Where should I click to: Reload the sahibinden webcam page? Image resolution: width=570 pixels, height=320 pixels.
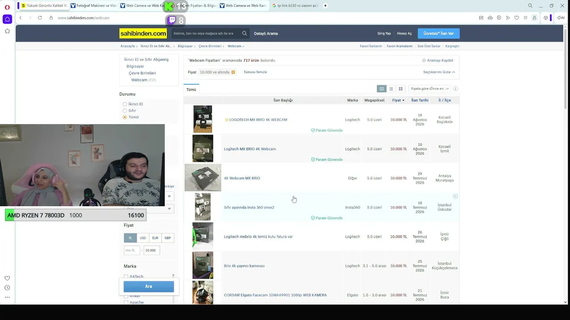click(40, 18)
